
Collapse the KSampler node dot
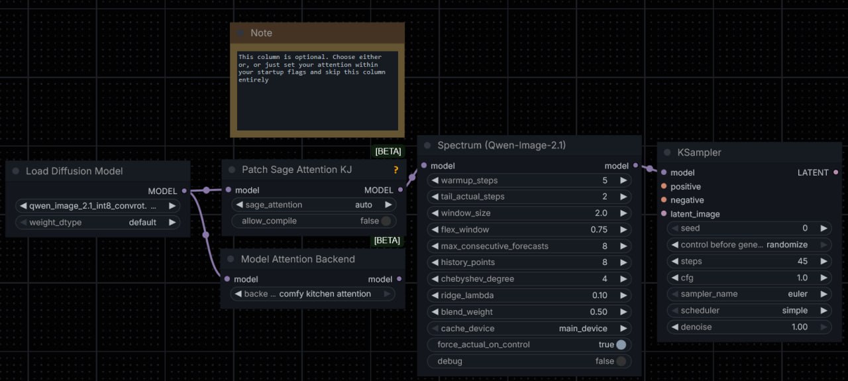tap(667, 152)
